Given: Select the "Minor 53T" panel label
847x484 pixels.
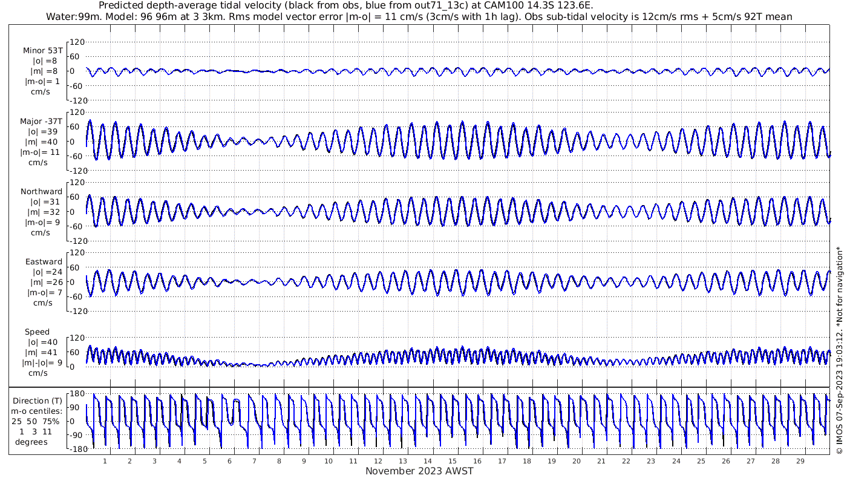Looking at the screenshot, I should 42,51.
